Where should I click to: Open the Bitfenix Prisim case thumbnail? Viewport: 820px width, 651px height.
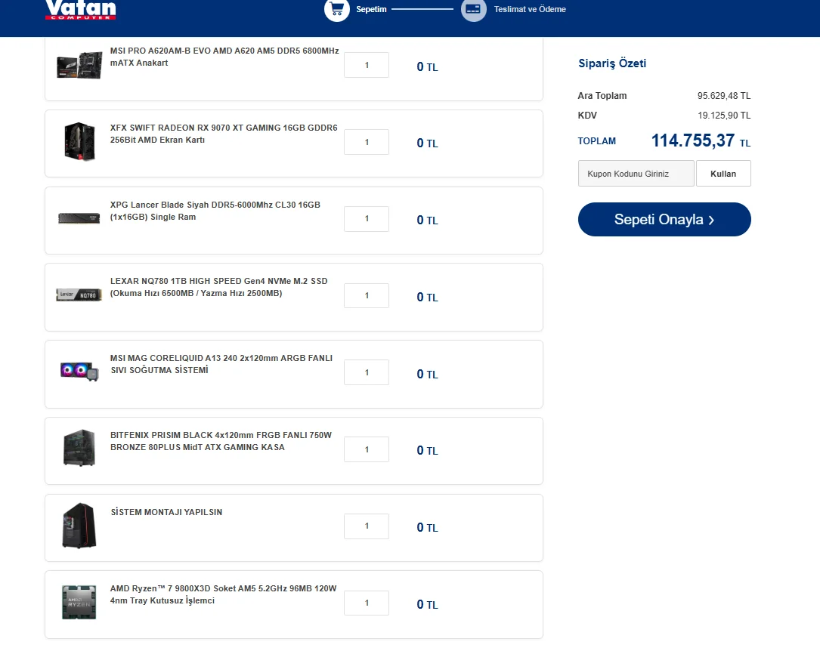point(79,448)
